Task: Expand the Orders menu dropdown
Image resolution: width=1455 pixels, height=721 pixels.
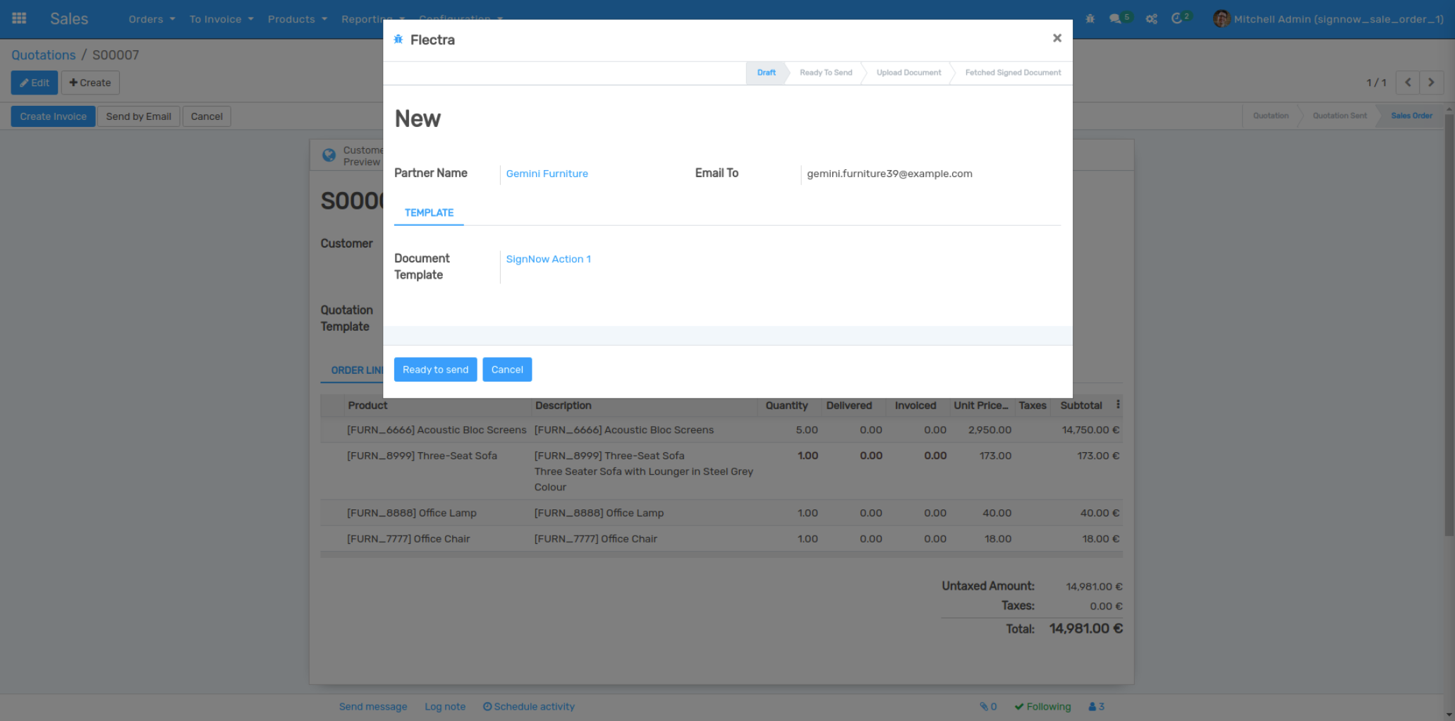Action: 151,19
